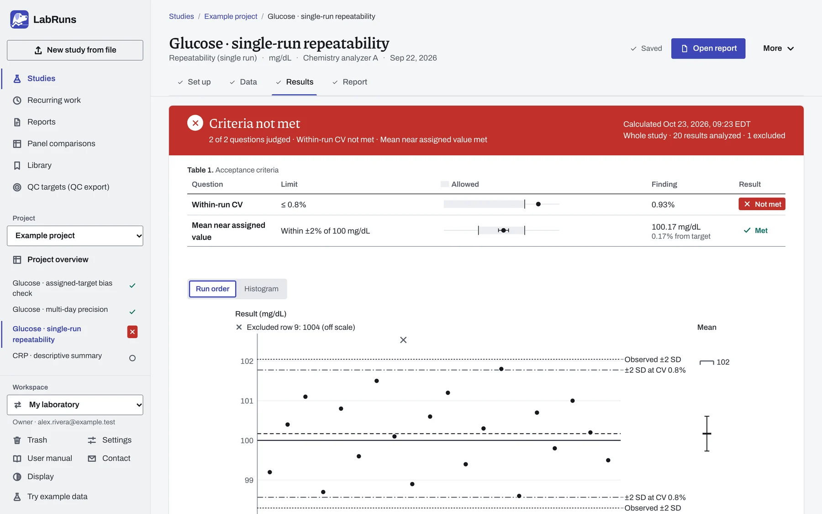The image size is (822, 514).
Task: Click the 0.93% finding value
Action: tap(663, 205)
